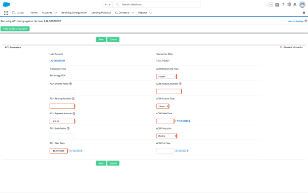The image size is (308, 193).
Task: Open the ACH Relationship Type dropdown
Action: (x=167, y=77)
